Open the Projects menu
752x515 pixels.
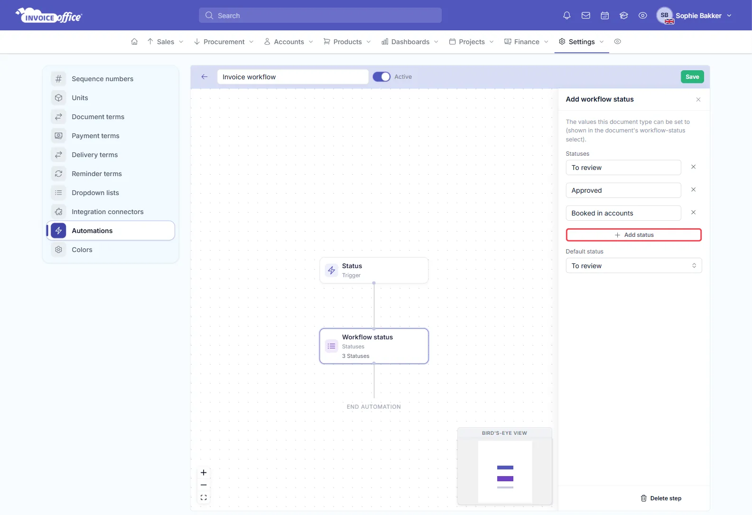point(472,42)
